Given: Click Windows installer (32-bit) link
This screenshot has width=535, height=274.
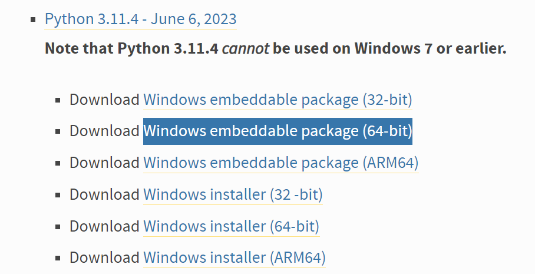Looking at the screenshot, I should [x=233, y=194].
